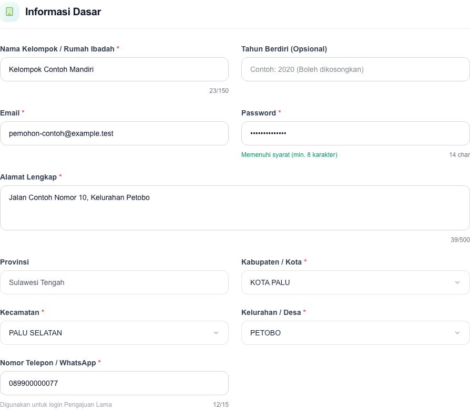The height and width of the screenshot is (411, 470).
Task: Click the Provinsi field showing Sulawesi Tengah
Action: 114,282
